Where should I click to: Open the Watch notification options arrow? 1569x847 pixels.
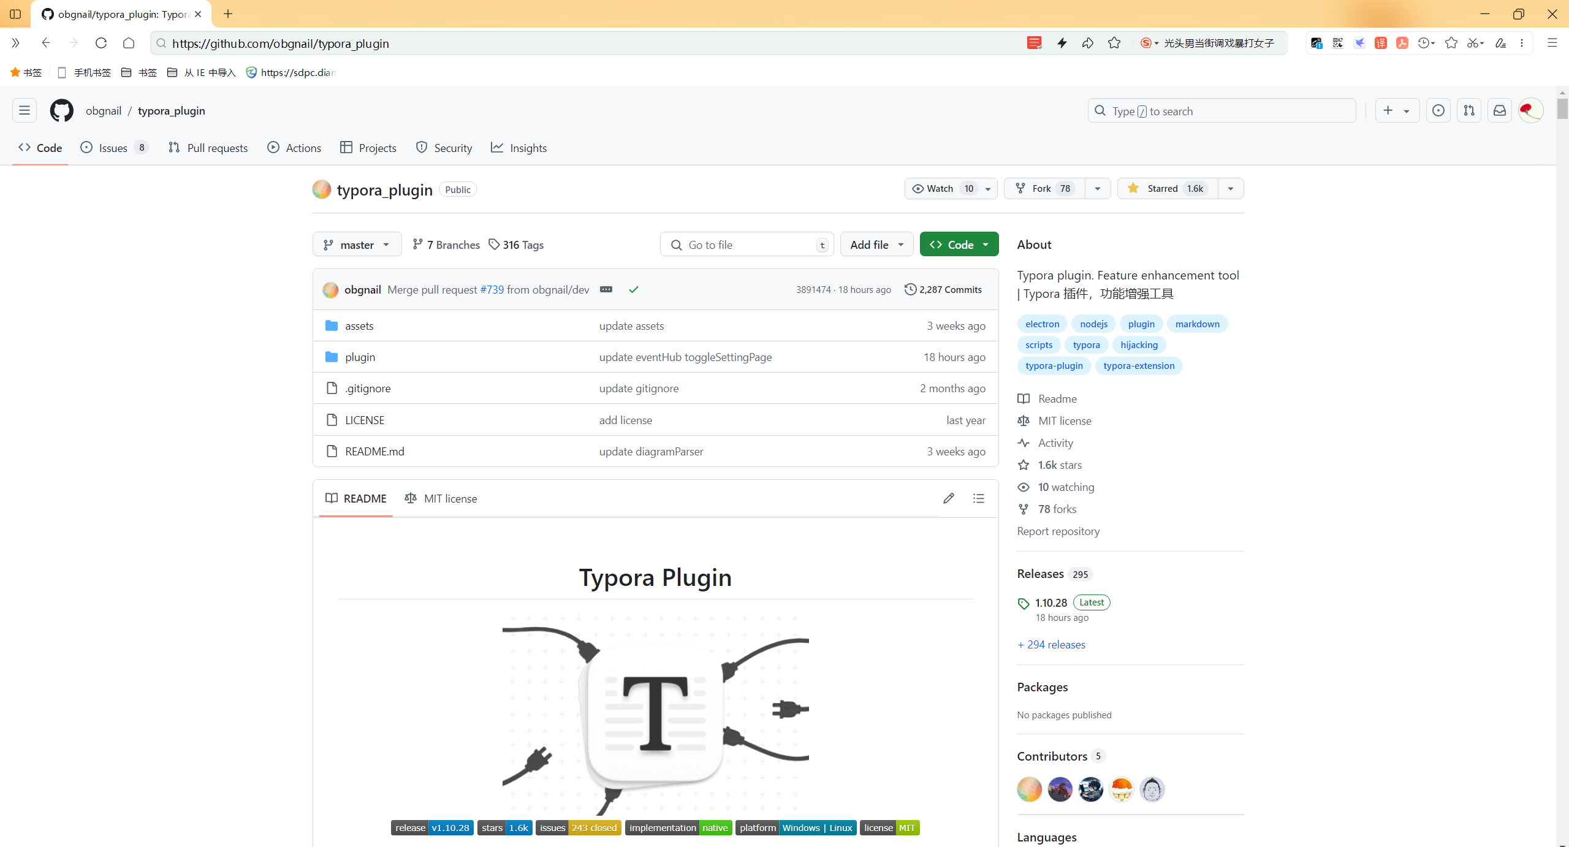coord(988,189)
